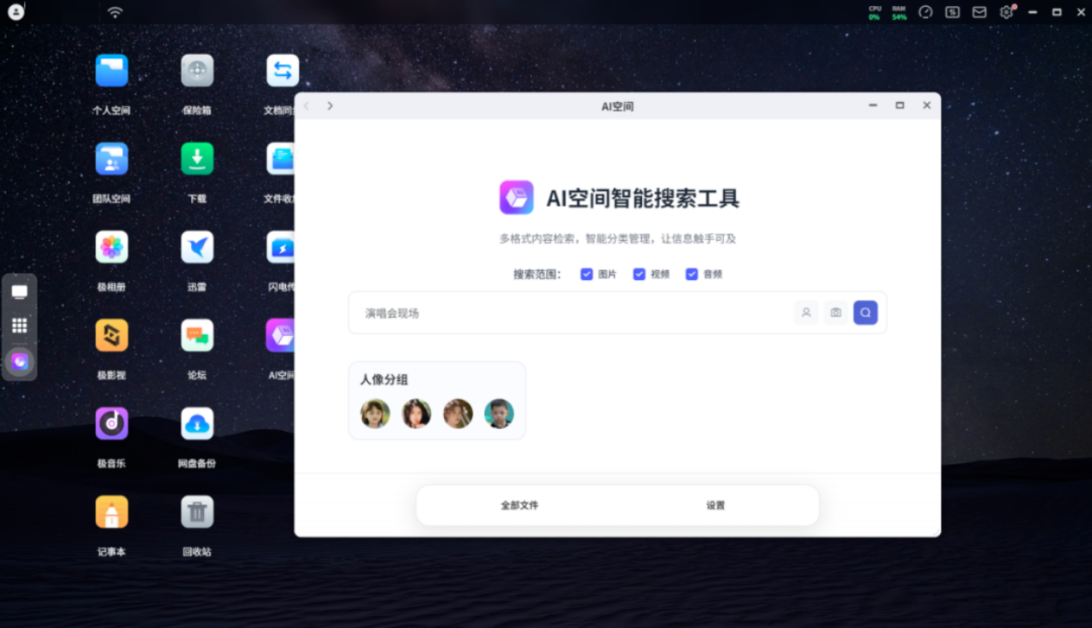Open the 保险箱 safe box icon

tap(197, 72)
